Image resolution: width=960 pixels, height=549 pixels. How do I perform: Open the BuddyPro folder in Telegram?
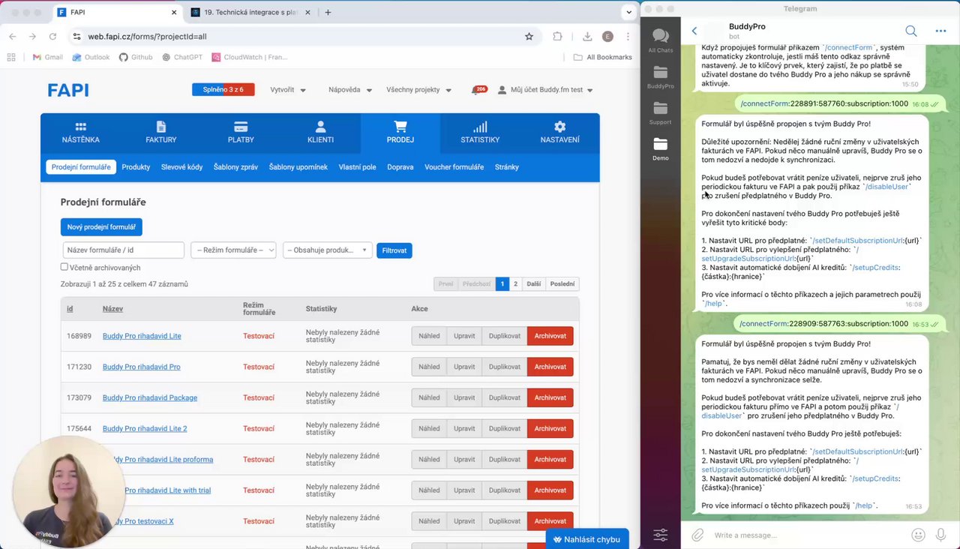[661, 76]
